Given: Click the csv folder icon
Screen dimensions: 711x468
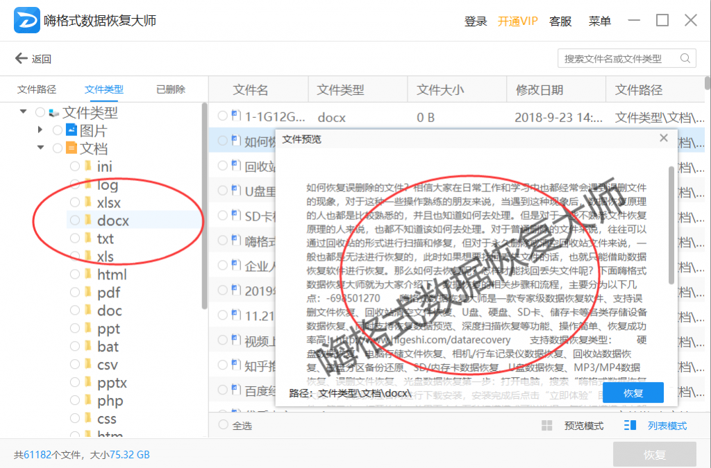Looking at the screenshot, I should [x=88, y=364].
